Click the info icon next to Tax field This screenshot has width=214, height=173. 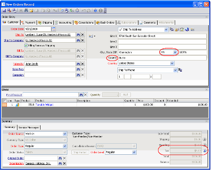(x=205, y=151)
